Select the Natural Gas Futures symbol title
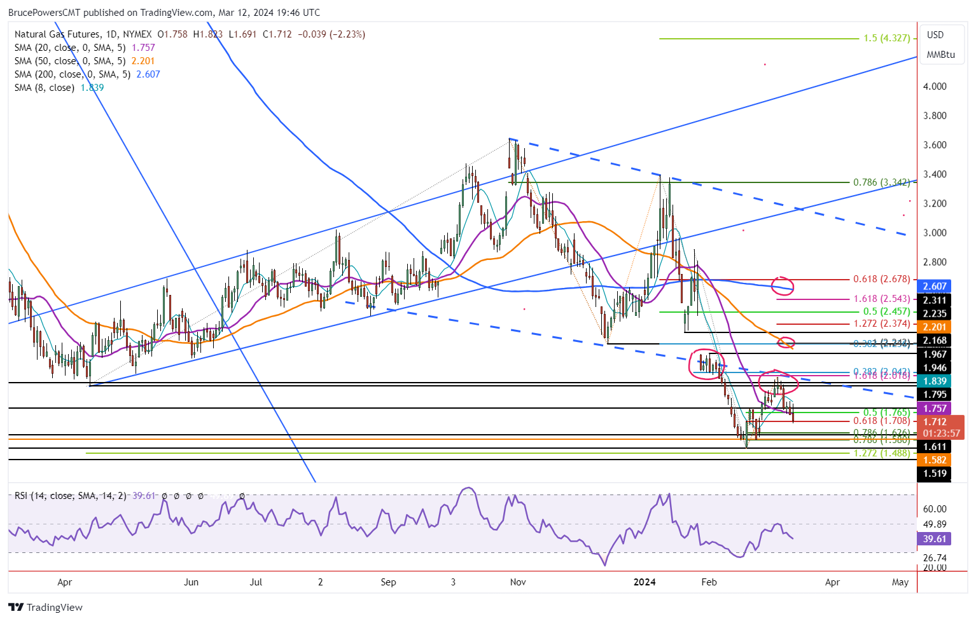The image size is (976, 621). 57,34
